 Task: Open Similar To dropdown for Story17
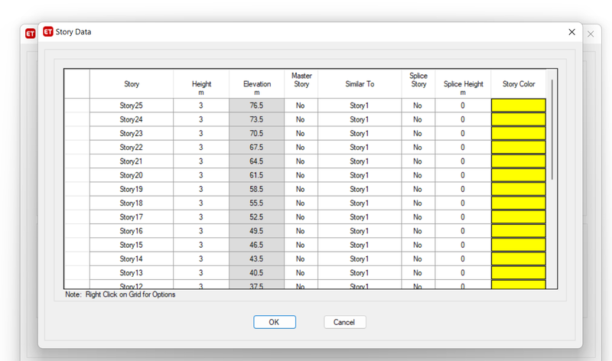coord(360,217)
